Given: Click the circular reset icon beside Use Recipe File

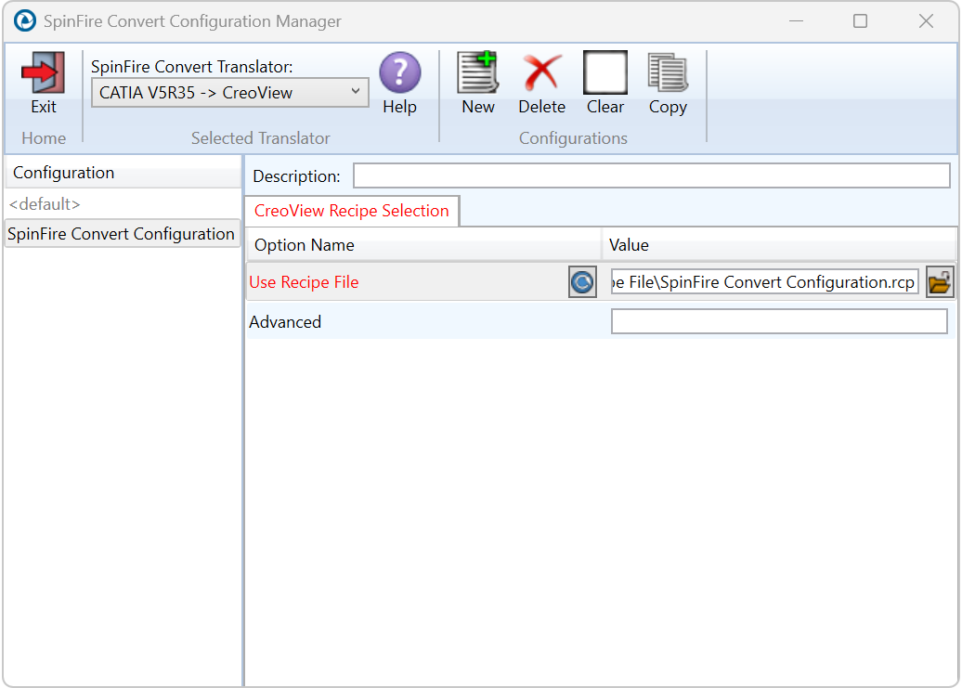Looking at the screenshot, I should tap(582, 282).
